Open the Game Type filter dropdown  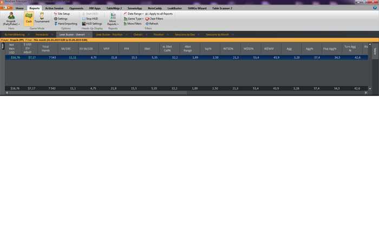coord(133,18)
